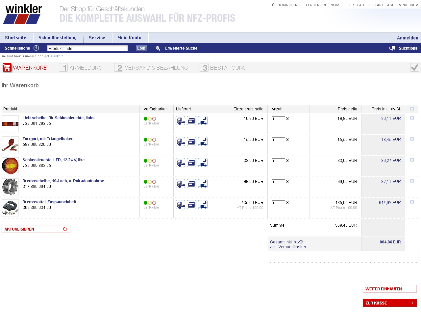Click the Anmelden link
This screenshot has width=421, height=315.
[408, 38]
